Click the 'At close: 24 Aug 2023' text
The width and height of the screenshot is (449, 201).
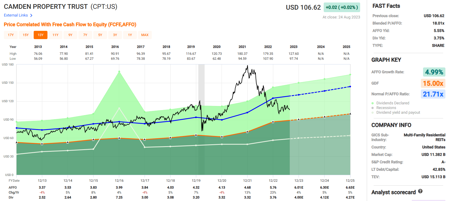point(341,17)
